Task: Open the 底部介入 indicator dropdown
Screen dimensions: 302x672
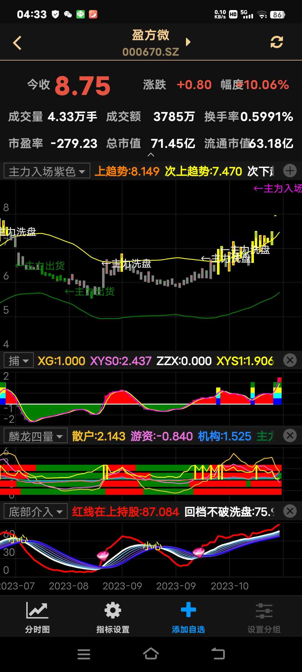Action: click(x=36, y=512)
